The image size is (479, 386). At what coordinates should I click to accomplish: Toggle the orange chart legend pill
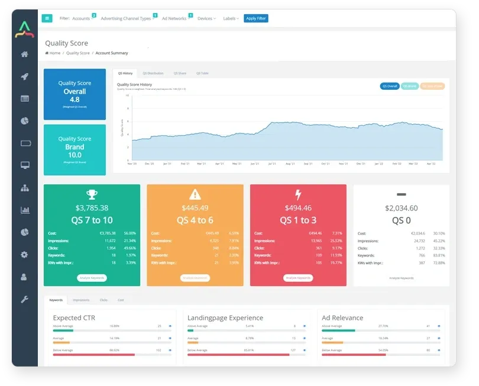tap(432, 86)
